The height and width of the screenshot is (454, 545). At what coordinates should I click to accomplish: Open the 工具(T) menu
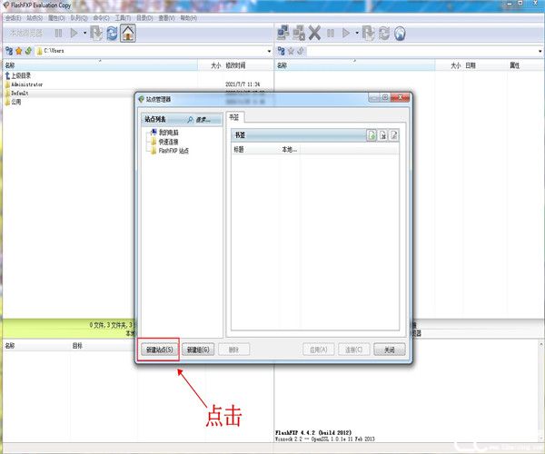[x=122, y=18]
